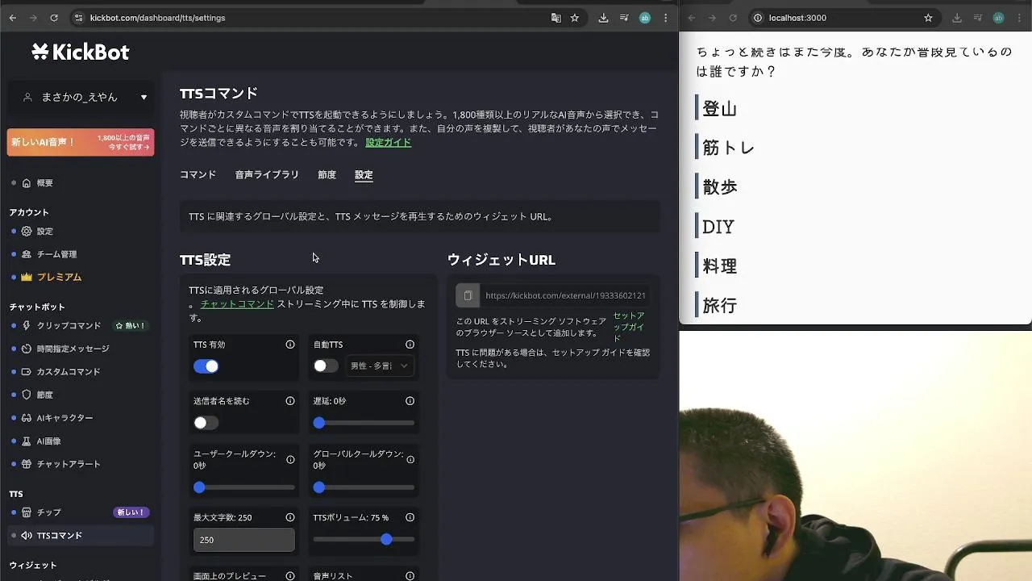The width and height of the screenshot is (1032, 581).
Task: Click the 新しい！ badge beside チップ
Action: coord(131,512)
